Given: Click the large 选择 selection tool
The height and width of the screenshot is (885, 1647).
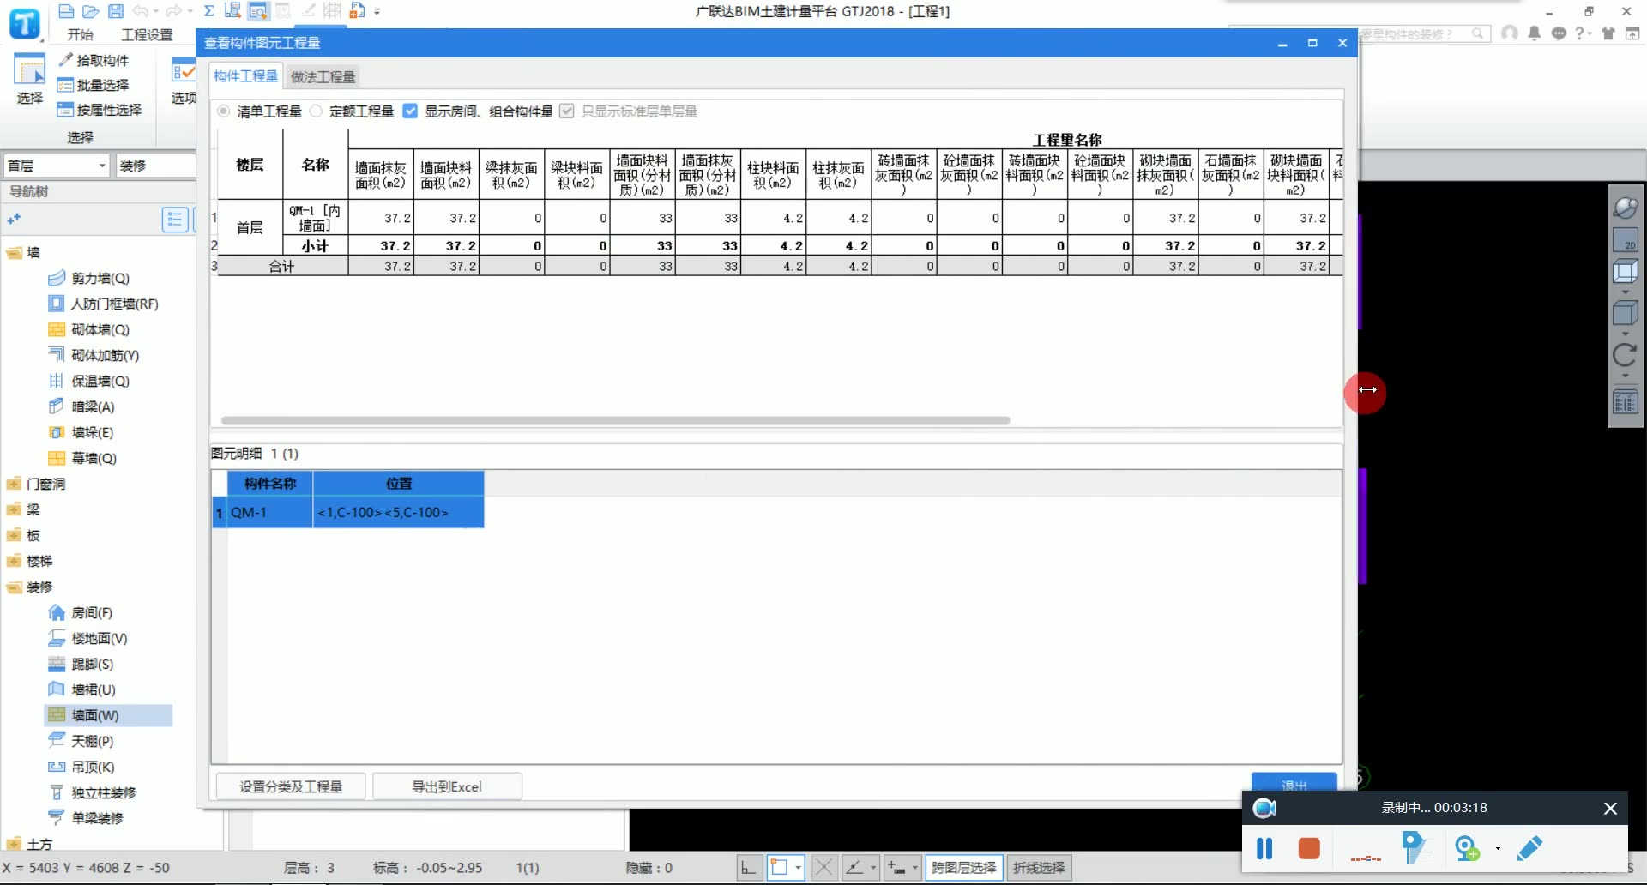Looking at the screenshot, I should tap(29, 78).
